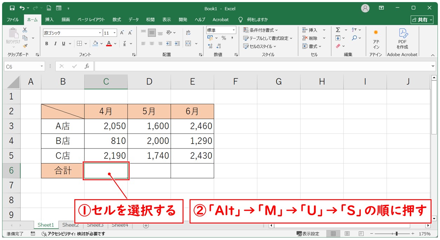Image resolution: width=440 pixels, height=240 pixels.
Task: Select the Format Painter brush
Action: 25,45
